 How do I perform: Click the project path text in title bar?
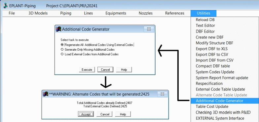[72, 6]
